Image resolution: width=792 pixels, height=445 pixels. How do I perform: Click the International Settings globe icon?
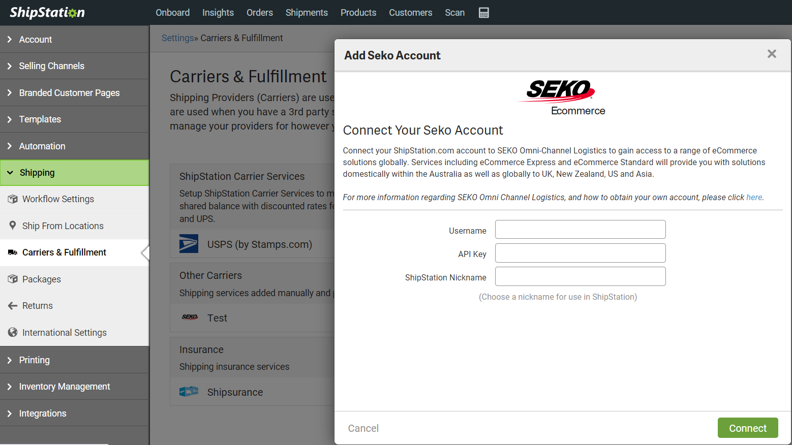(x=13, y=332)
